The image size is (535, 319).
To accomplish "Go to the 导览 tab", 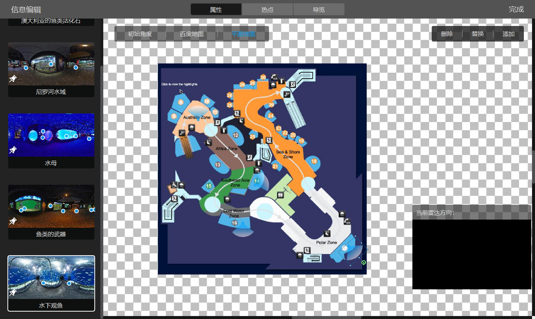I will (x=318, y=10).
